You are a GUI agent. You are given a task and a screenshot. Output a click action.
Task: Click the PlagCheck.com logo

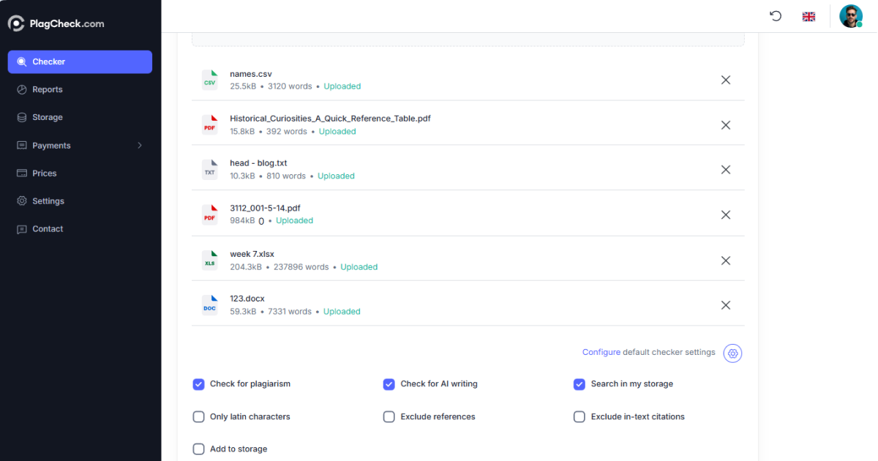(56, 23)
